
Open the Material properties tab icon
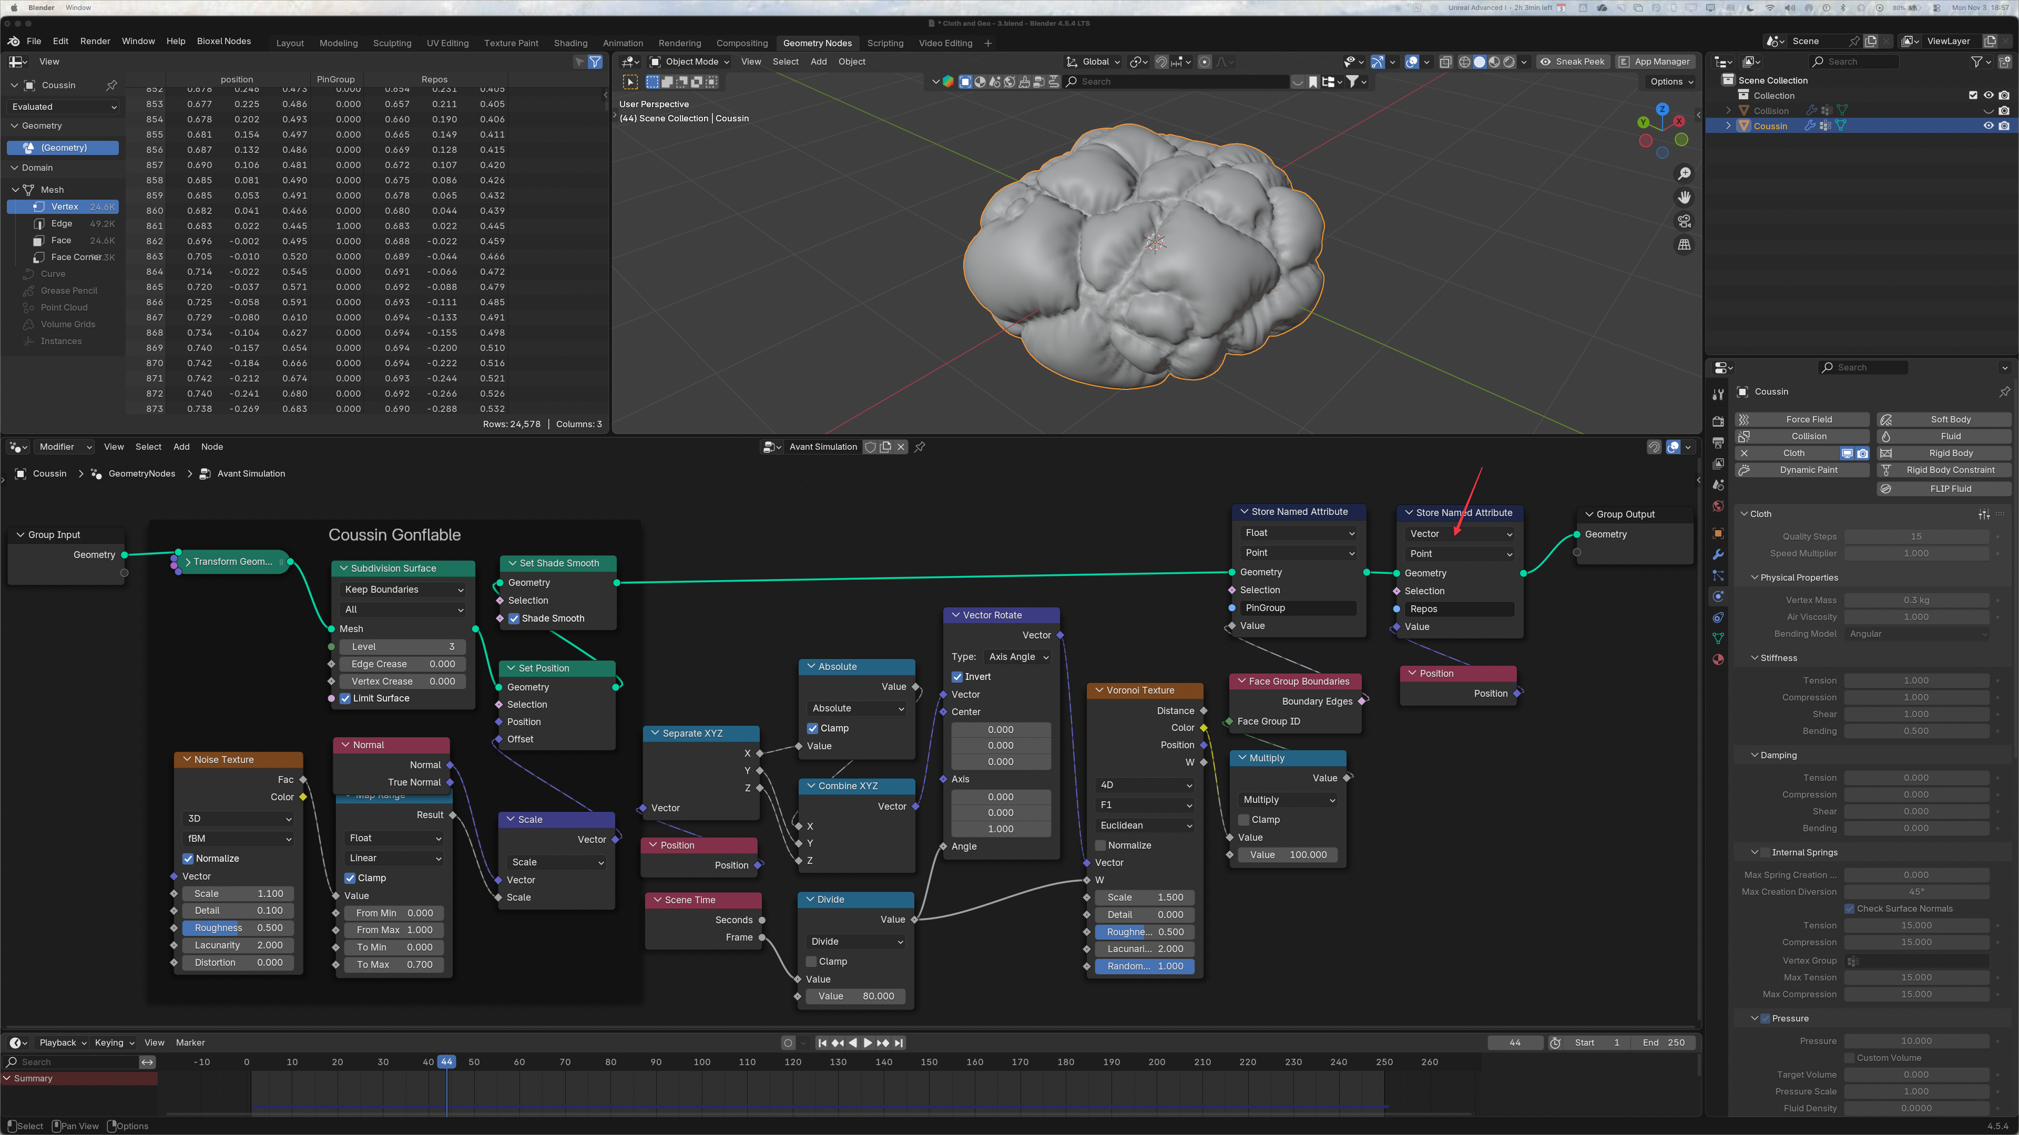click(1718, 659)
